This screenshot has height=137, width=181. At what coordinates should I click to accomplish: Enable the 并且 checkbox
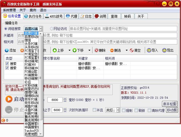(x=94, y=110)
